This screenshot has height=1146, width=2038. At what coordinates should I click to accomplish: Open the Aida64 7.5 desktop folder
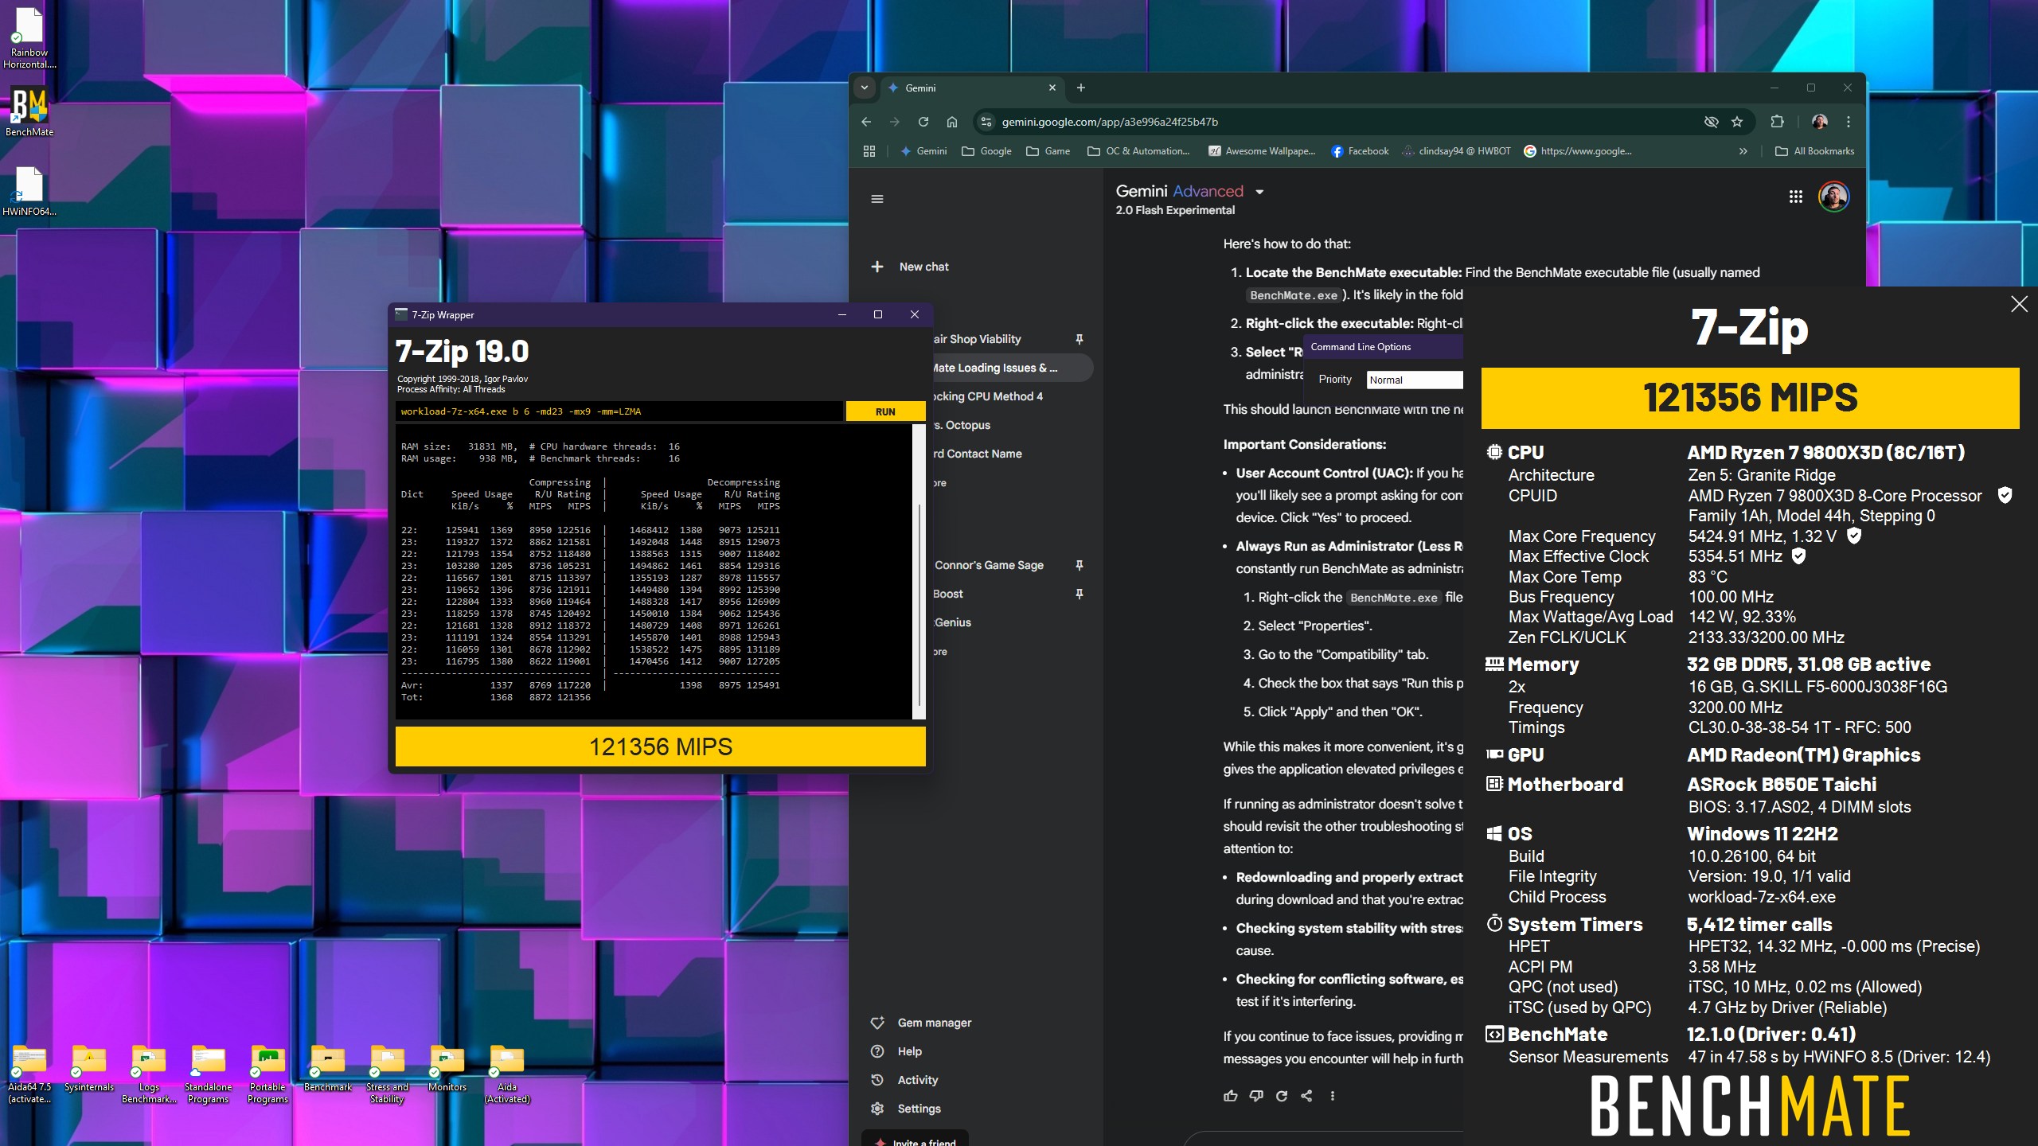pos(29,1074)
